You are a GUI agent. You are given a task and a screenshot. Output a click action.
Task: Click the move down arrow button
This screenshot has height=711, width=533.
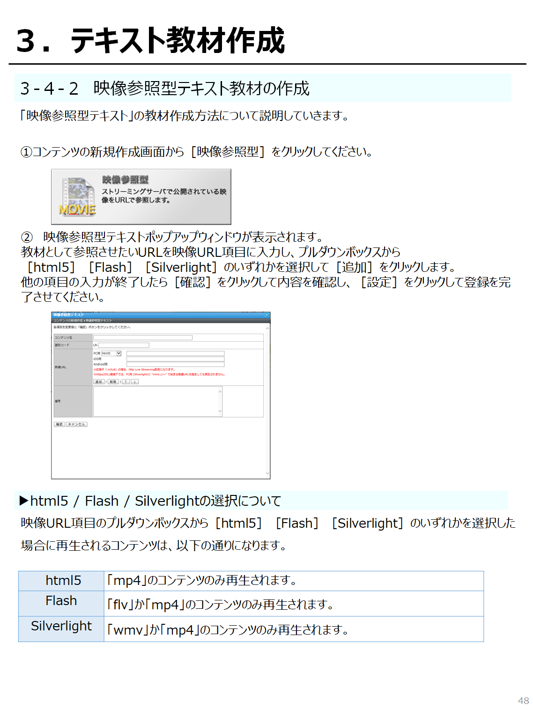tap(135, 382)
